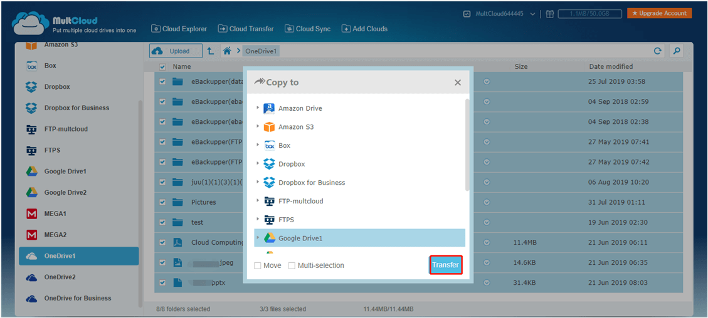Screen dimensions: 708x318
Task: Expand FTP-multcloud tree node arrow
Action: tap(258, 200)
